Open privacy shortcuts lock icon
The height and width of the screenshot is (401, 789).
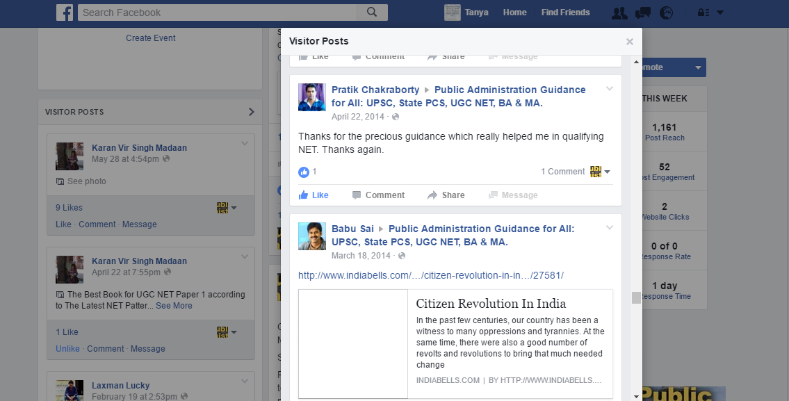pos(703,13)
